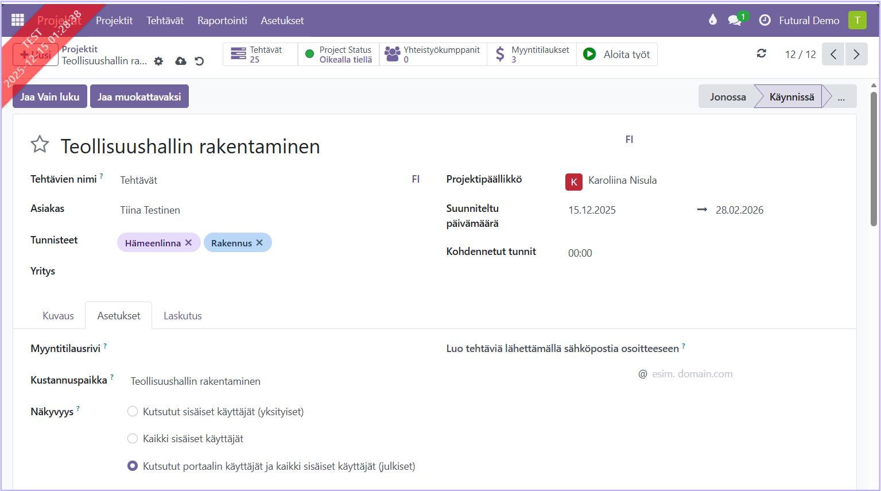Click Jaa muokattavaksi button

[x=139, y=97]
